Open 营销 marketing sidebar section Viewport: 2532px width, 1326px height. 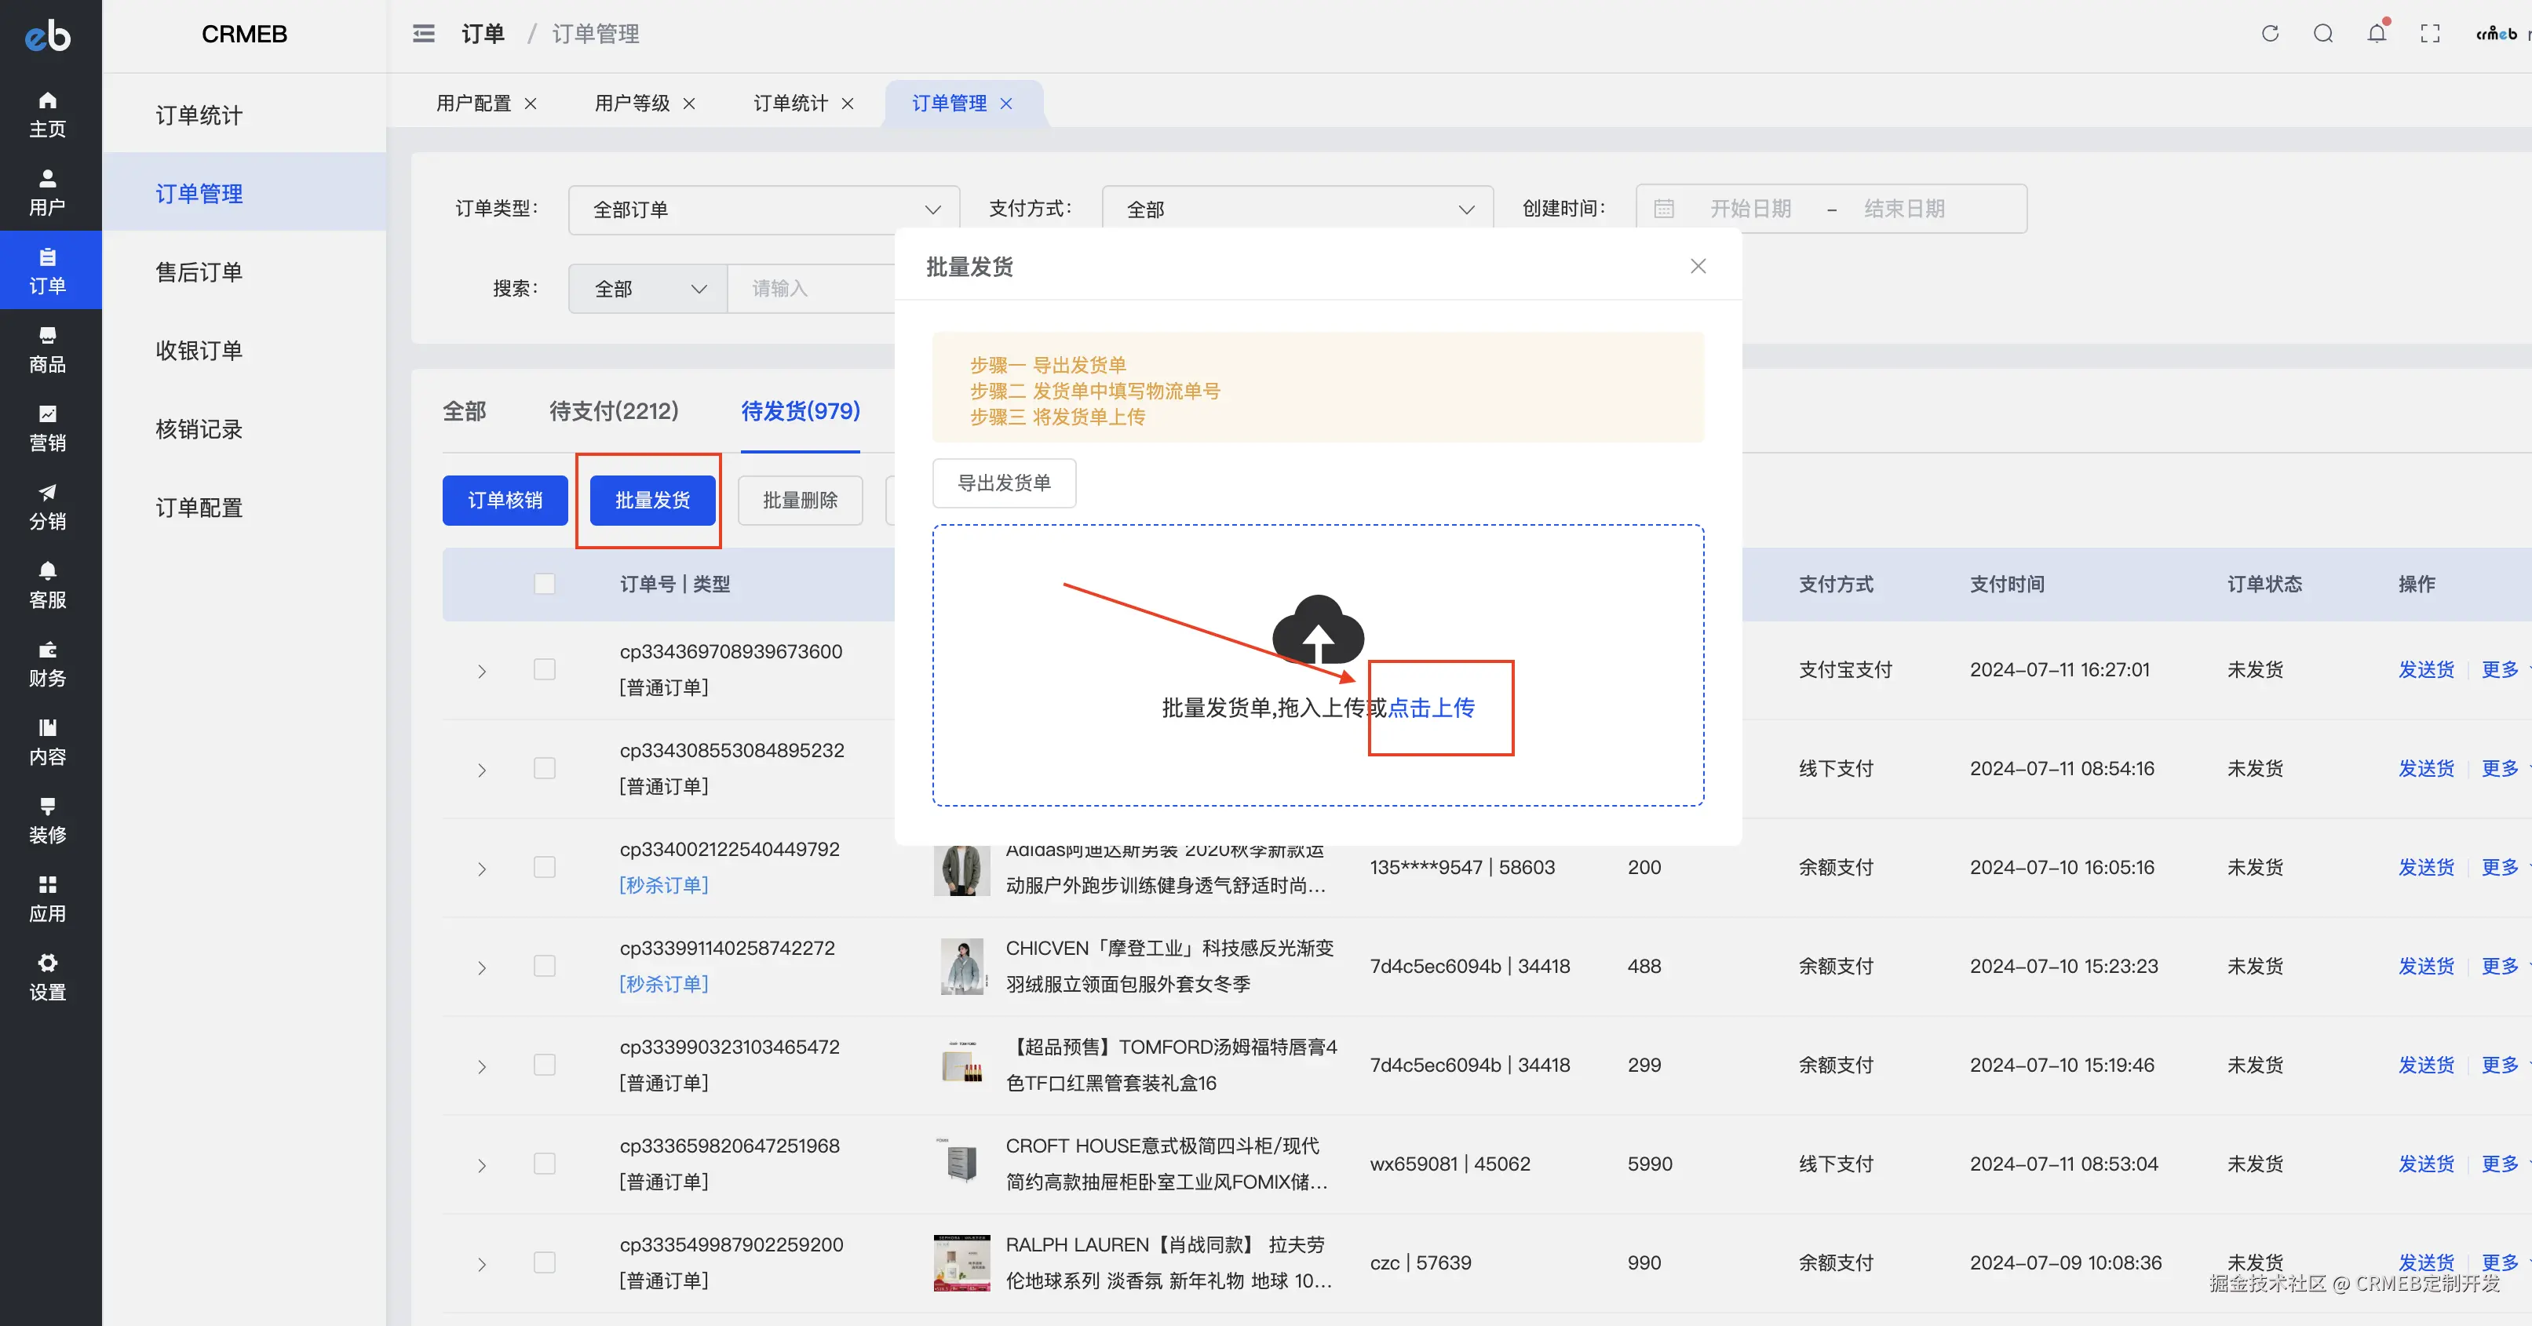point(47,428)
